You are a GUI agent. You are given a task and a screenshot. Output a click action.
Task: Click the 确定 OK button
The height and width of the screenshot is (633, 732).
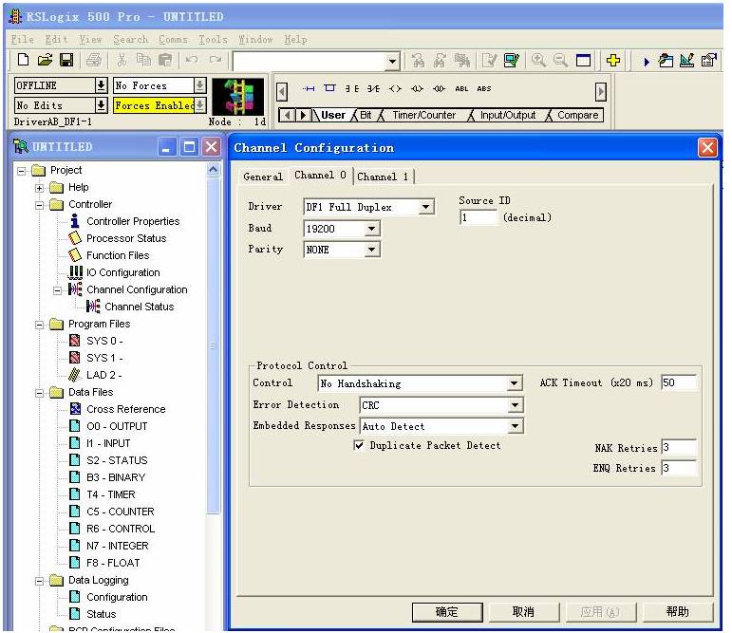pyautogui.click(x=447, y=611)
